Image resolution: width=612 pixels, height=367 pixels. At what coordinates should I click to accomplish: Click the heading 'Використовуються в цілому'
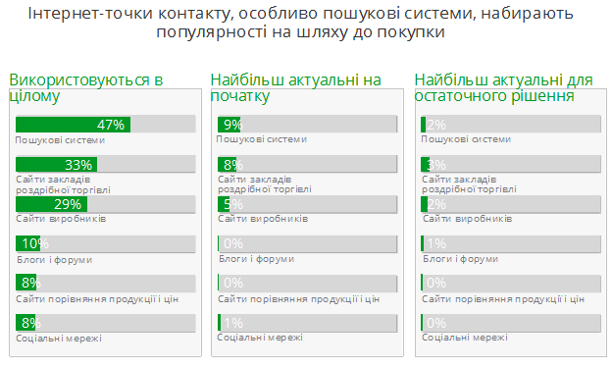(86, 88)
